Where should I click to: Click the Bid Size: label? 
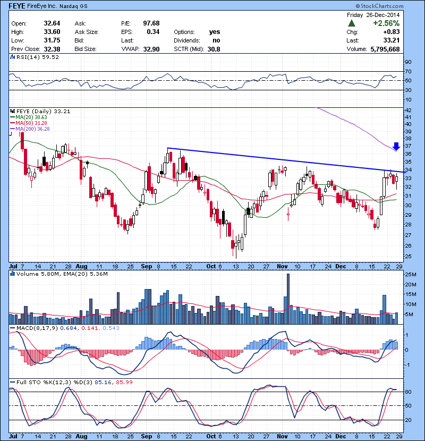pos(86,49)
